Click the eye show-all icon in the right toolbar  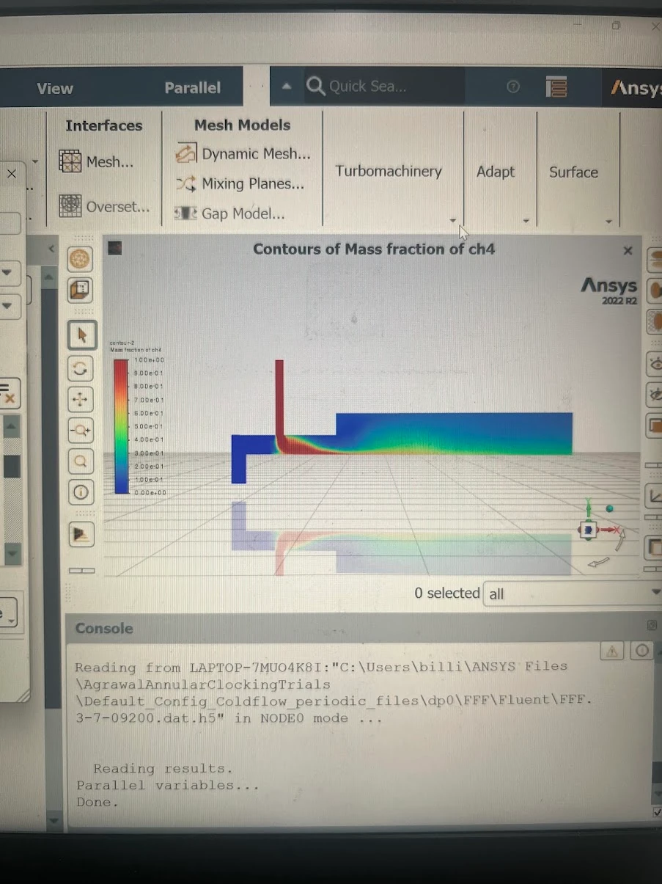tap(654, 365)
